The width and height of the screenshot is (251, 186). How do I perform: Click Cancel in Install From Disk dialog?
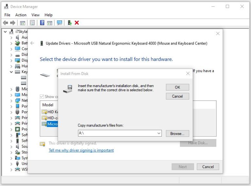(177, 96)
